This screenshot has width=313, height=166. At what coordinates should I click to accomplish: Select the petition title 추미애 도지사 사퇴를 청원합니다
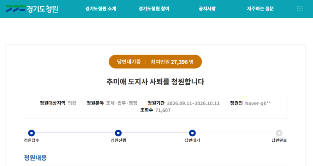155,82
